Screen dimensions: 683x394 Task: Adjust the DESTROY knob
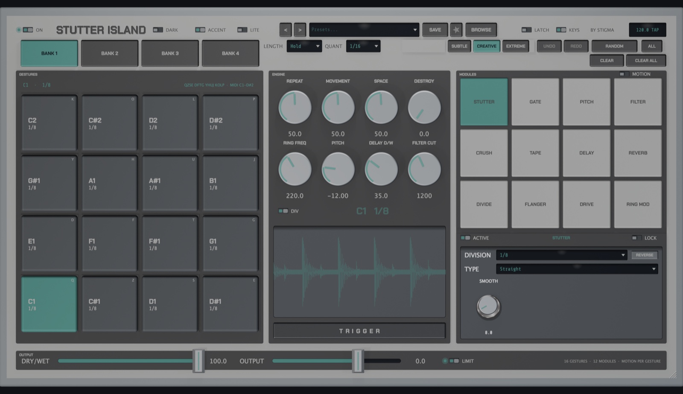click(x=424, y=107)
